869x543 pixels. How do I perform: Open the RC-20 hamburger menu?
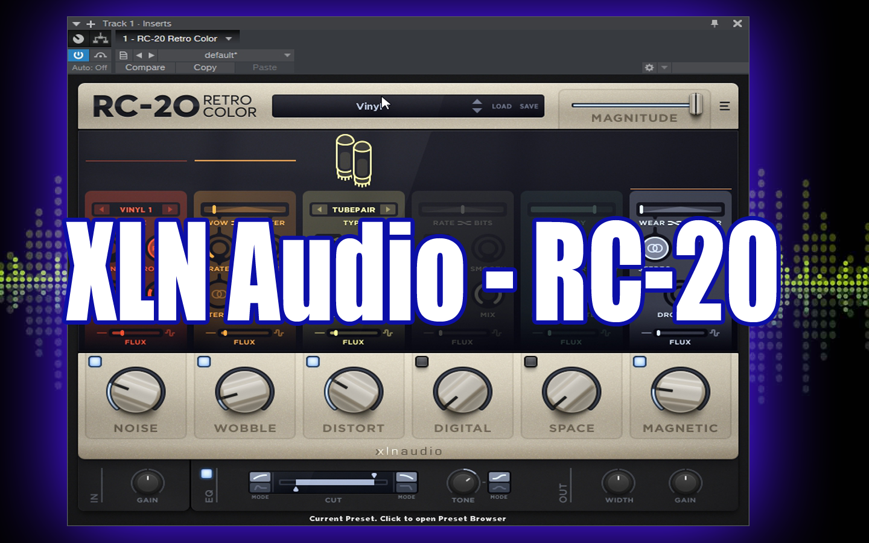(725, 106)
